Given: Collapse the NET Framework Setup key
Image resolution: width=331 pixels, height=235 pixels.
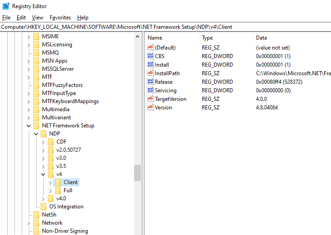Looking at the screenshot, I should pyautogui.click(x=29, y=126).
